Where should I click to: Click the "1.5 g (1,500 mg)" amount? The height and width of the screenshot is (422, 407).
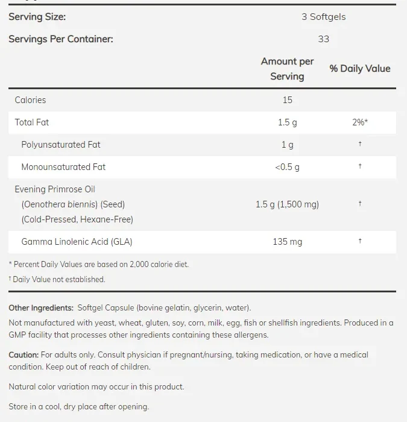287,204
